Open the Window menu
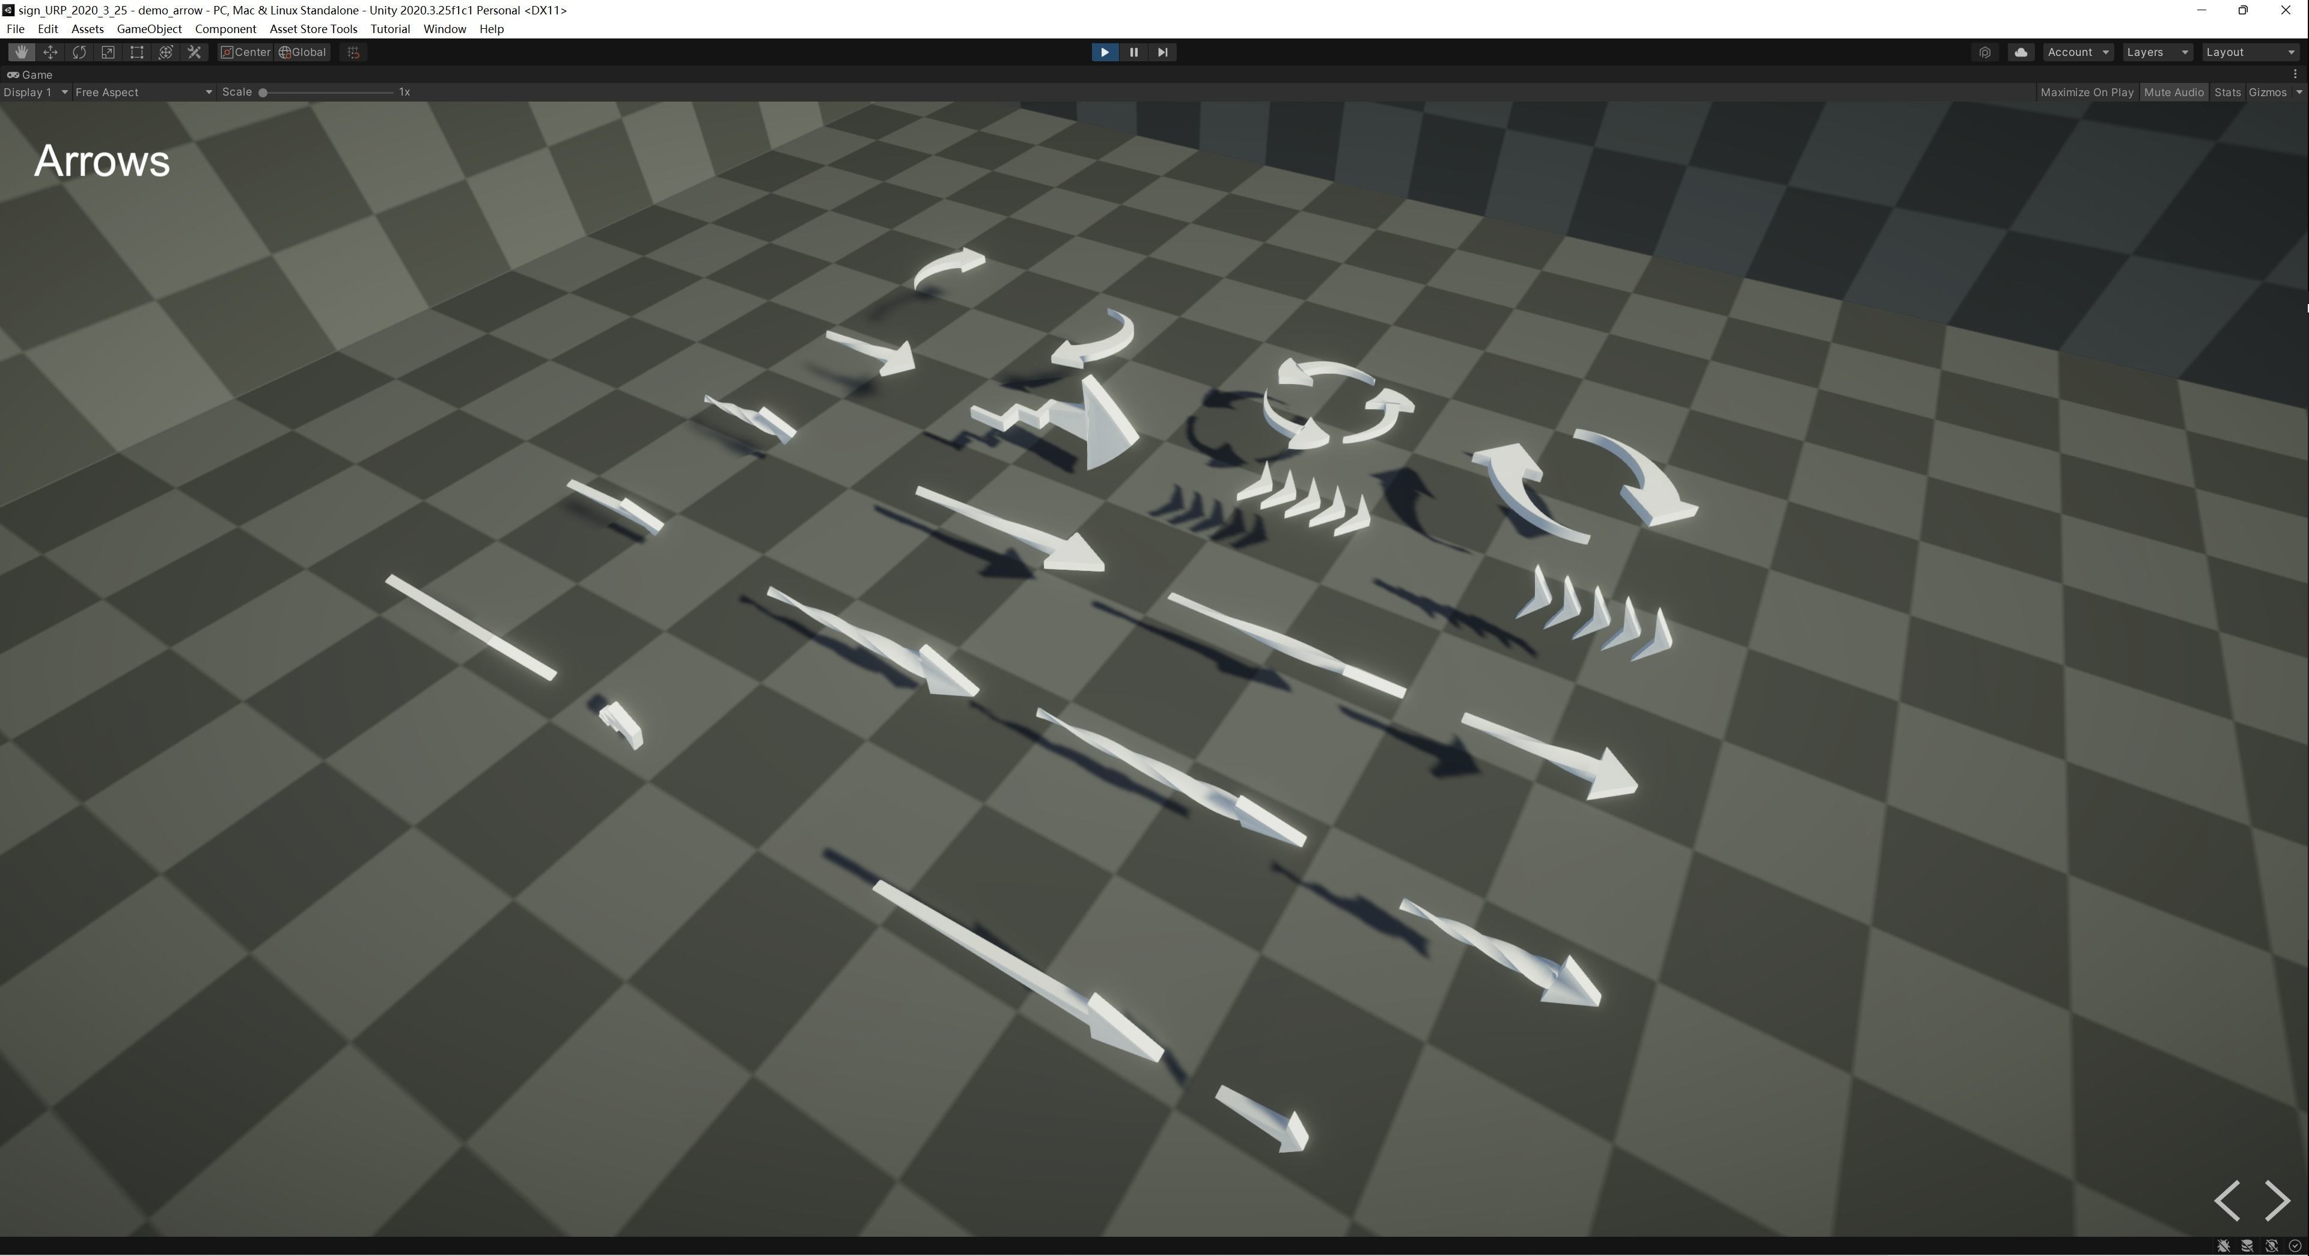This screenshot has width=2309, height=1256. [445, 29]
